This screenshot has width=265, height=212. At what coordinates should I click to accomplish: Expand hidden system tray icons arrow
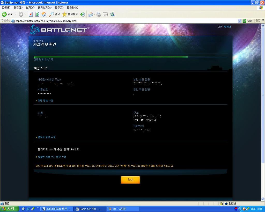240,209
